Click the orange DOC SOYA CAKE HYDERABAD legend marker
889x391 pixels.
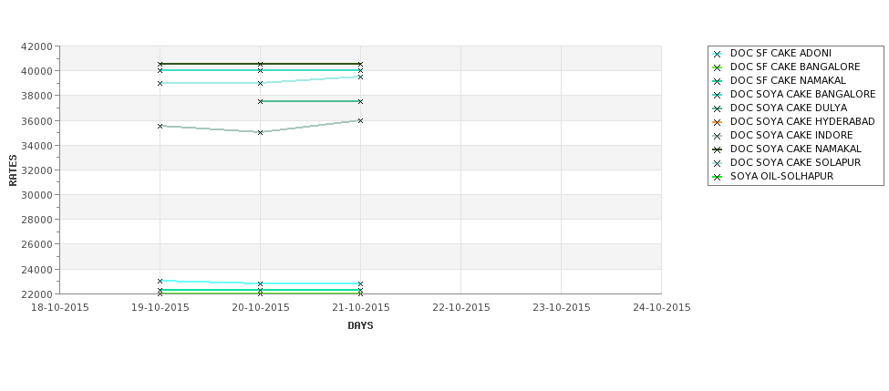point(718,122)
